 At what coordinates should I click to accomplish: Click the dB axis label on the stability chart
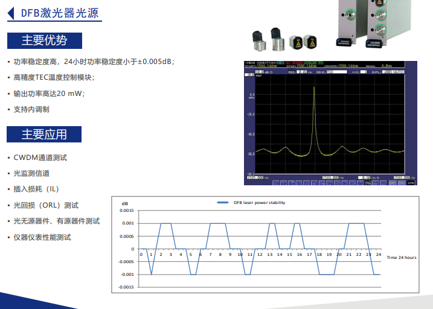point(125,203)
